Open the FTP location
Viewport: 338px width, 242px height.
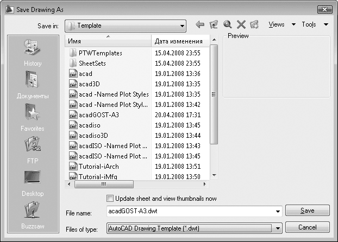click(33, 150)
